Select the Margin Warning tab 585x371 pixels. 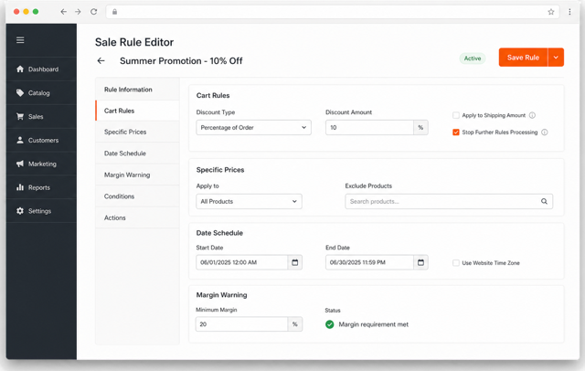click(137, 175)
